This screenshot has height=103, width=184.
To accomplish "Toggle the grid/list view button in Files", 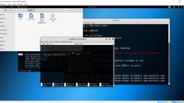I will click(64, 10).
